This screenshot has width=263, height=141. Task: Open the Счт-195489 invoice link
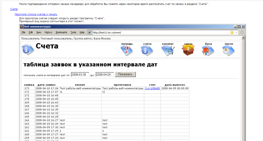pos(152,88)
